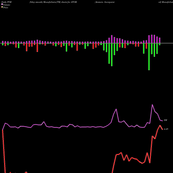Click the 0M volume value label
173x173 pixels.
165,120
